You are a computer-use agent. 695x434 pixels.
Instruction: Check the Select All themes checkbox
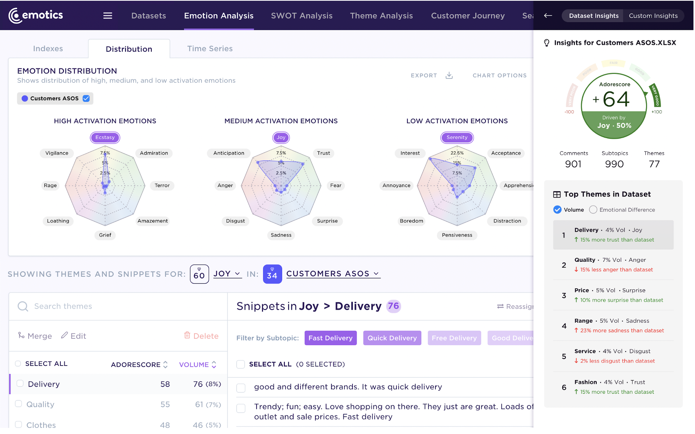[18, 364]
